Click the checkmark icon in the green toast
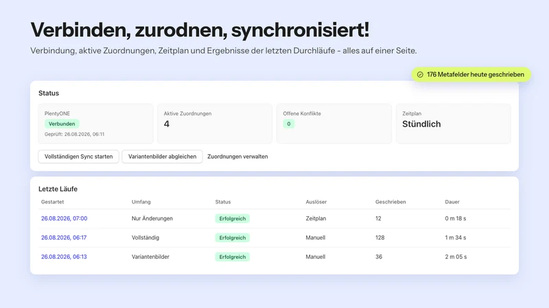Screen dimensions: 549x308 (x=420, y=75)
